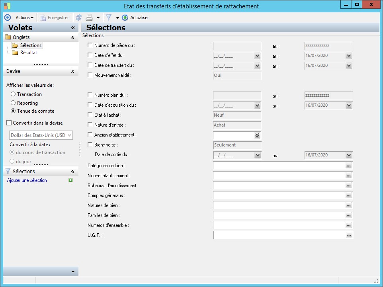Click the application icon in title bar
The image size is (383, 287).
[x=7, y=6]
